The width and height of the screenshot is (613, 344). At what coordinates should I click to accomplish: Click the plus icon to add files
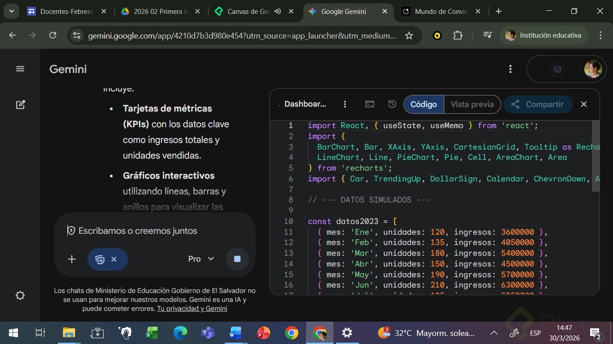pos(72,259)
